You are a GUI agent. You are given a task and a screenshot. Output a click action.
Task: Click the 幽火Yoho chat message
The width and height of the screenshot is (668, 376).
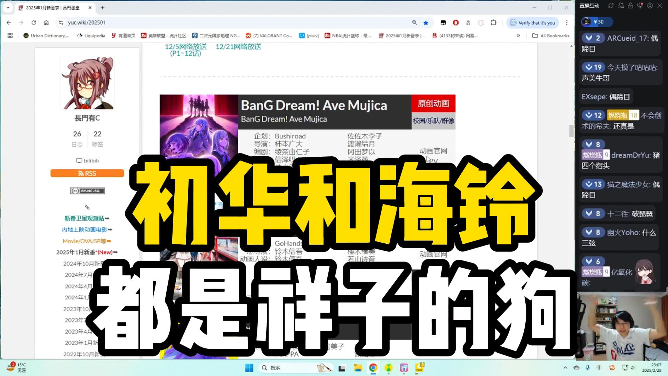pos(619,237)
